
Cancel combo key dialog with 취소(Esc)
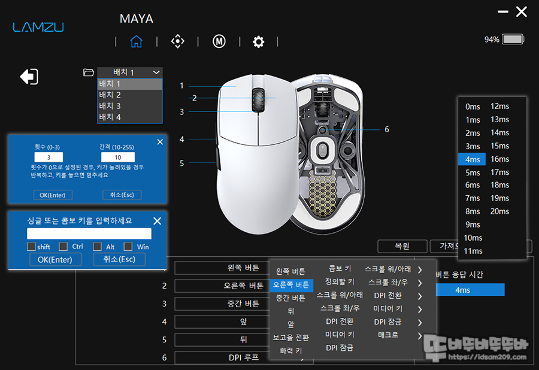119,259
